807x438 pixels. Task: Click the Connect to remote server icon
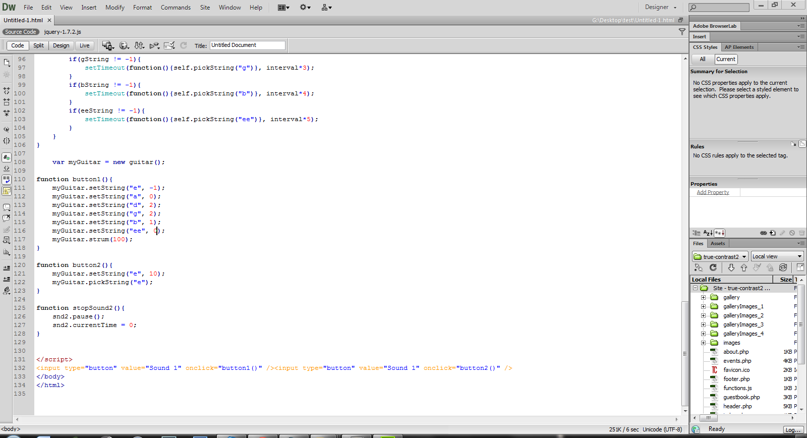tap(699, 267)
